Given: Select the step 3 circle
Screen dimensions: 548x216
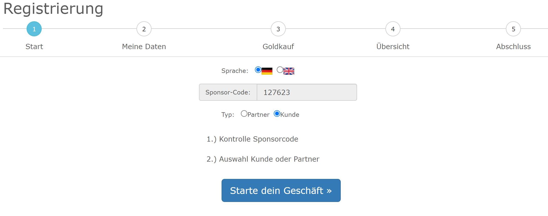Looking at the screenshot, I should [278, 29].
